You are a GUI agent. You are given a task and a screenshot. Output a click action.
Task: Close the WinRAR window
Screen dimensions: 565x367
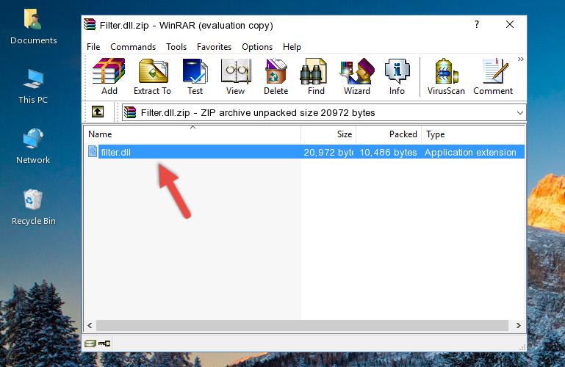click(509, 24)
